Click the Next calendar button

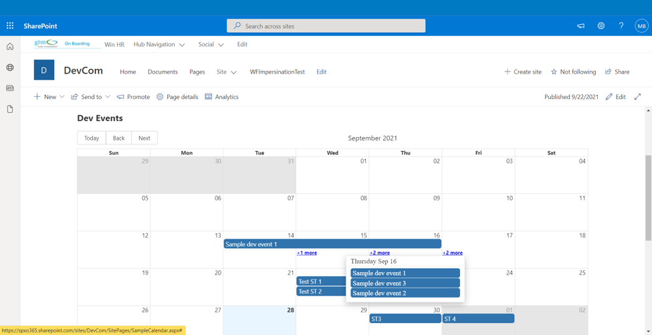click(x=144, y=138)
